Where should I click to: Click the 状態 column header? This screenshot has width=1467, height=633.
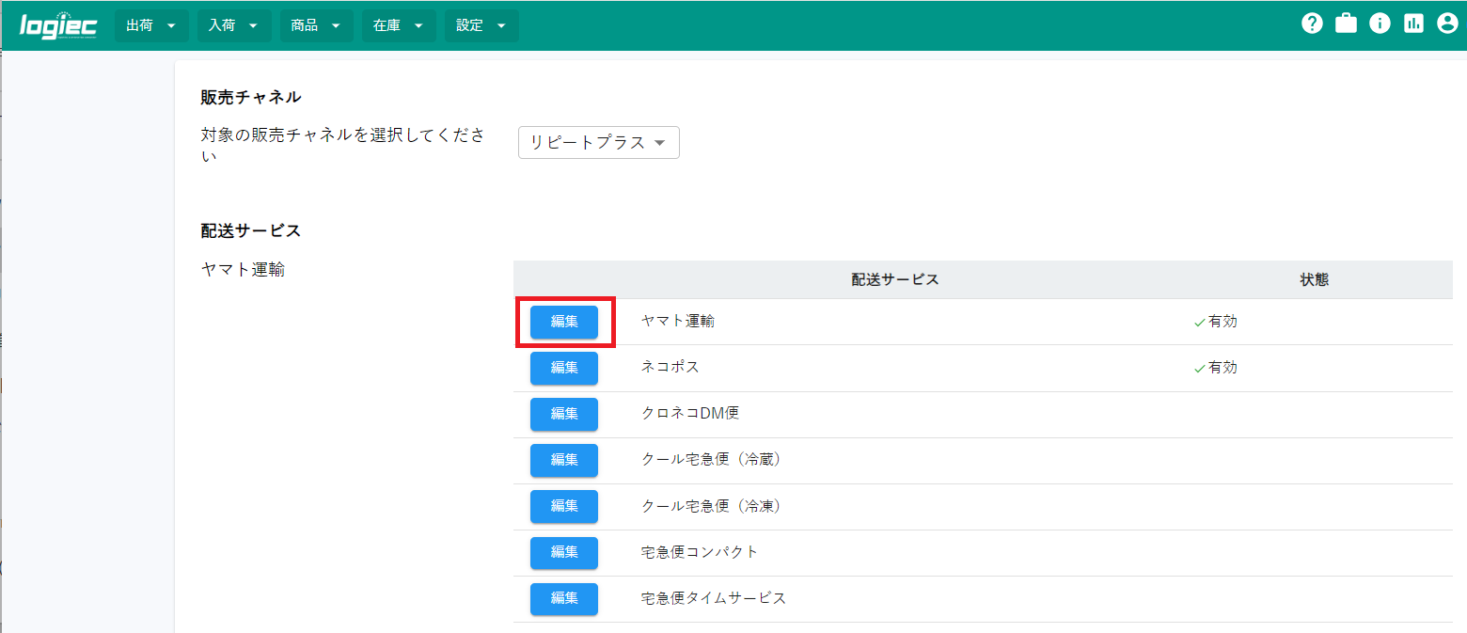[1315, 280]
